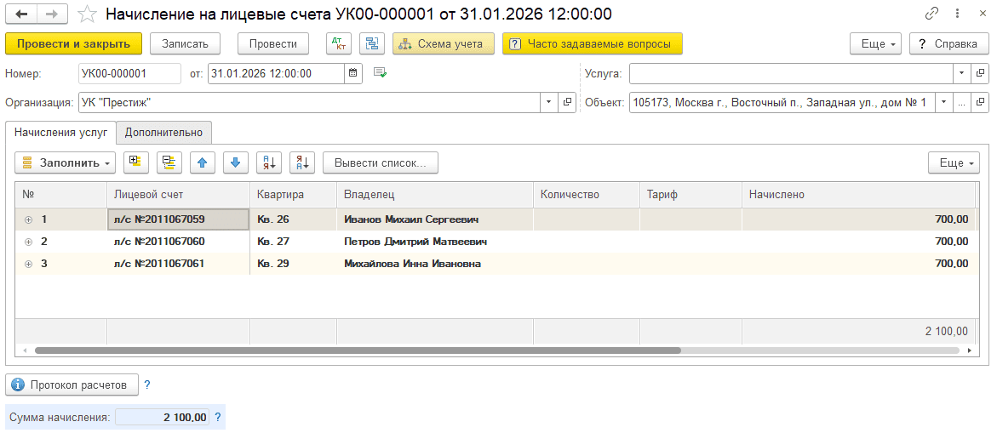Open Протокол расчетов
Screen dimensions: 997x433
[72, 385]
